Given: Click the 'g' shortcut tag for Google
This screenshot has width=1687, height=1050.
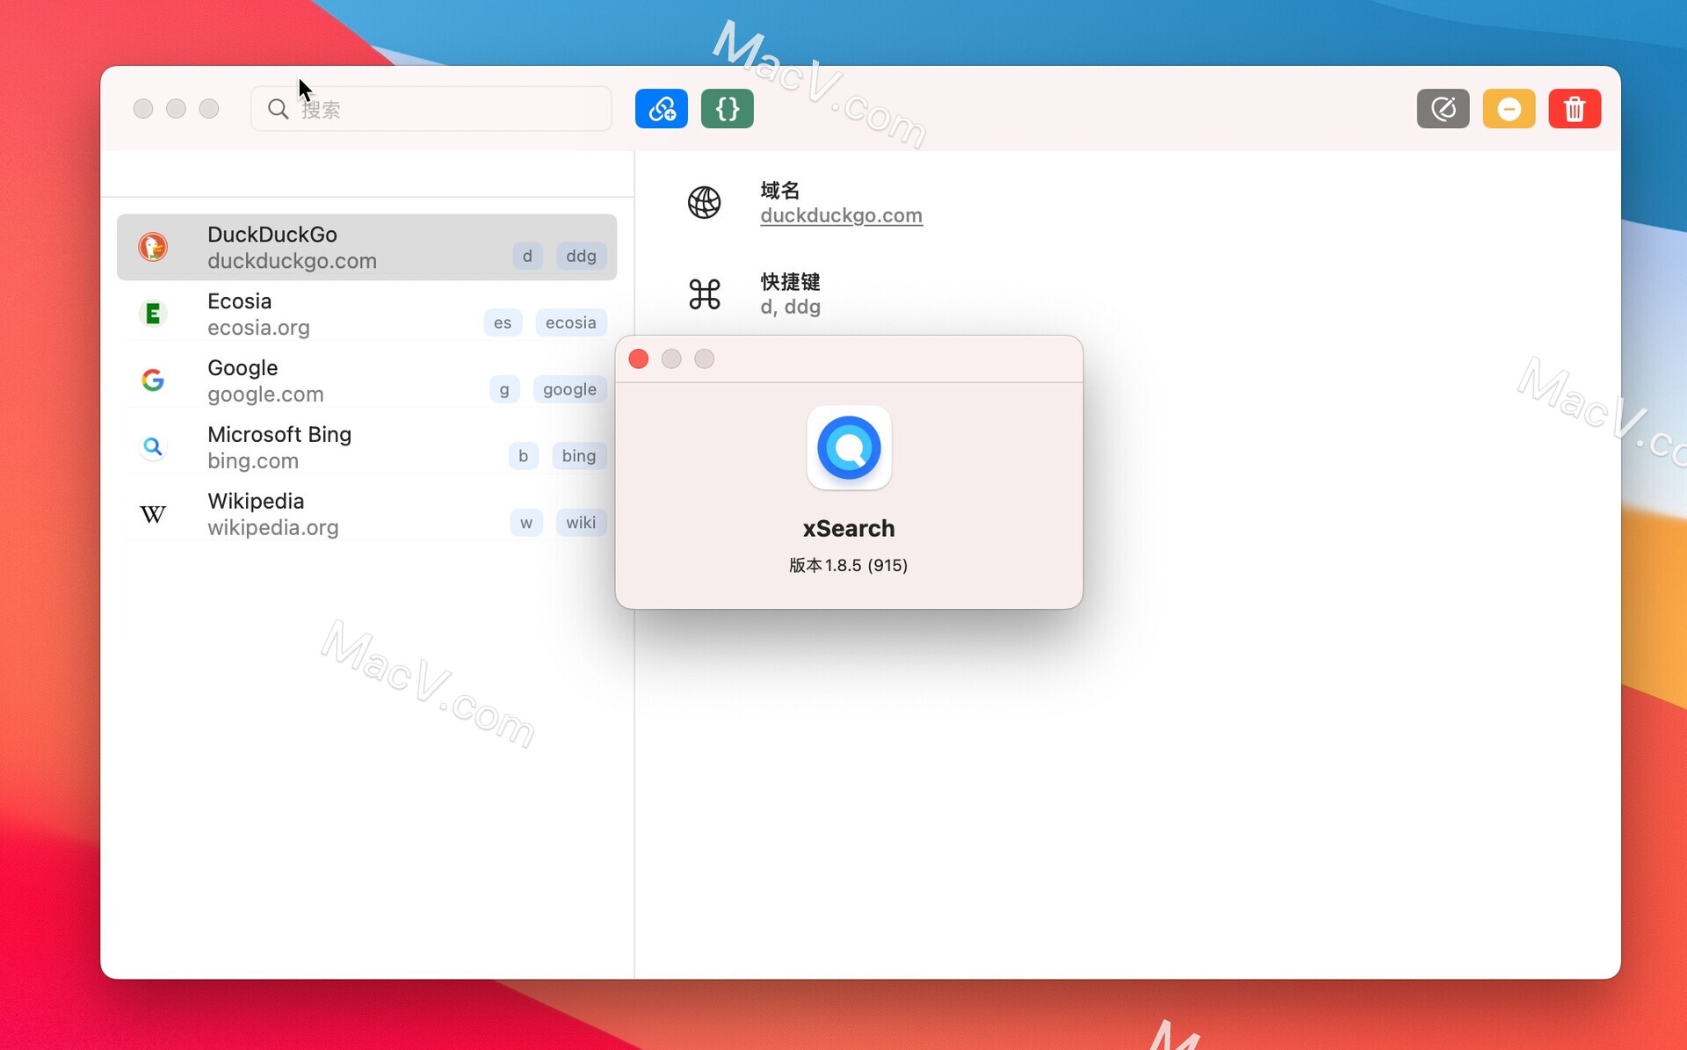Looking at the screenshot, I should click(x=504, y=389).
